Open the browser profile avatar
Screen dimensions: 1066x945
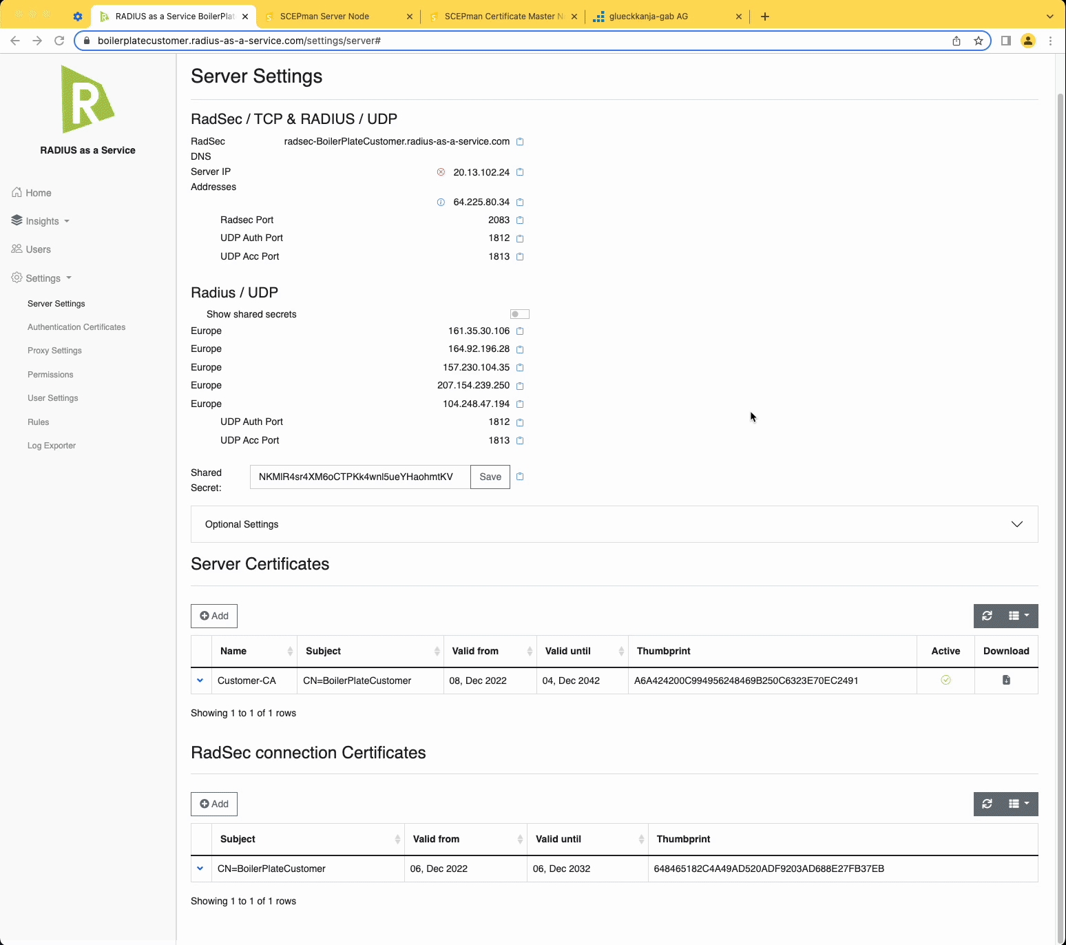(1028, 41)
